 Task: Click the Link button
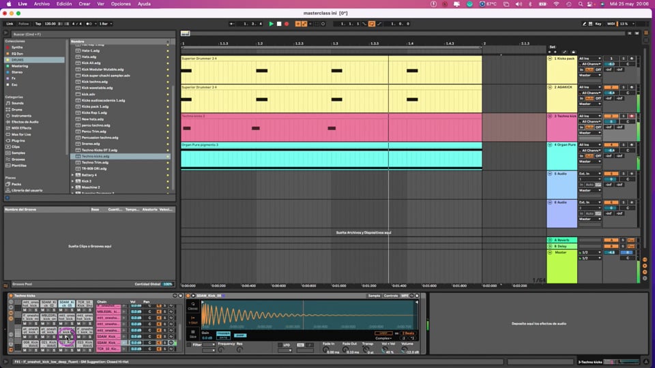click(10, 24)
